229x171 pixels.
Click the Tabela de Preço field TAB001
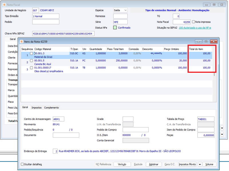[206, 119]
